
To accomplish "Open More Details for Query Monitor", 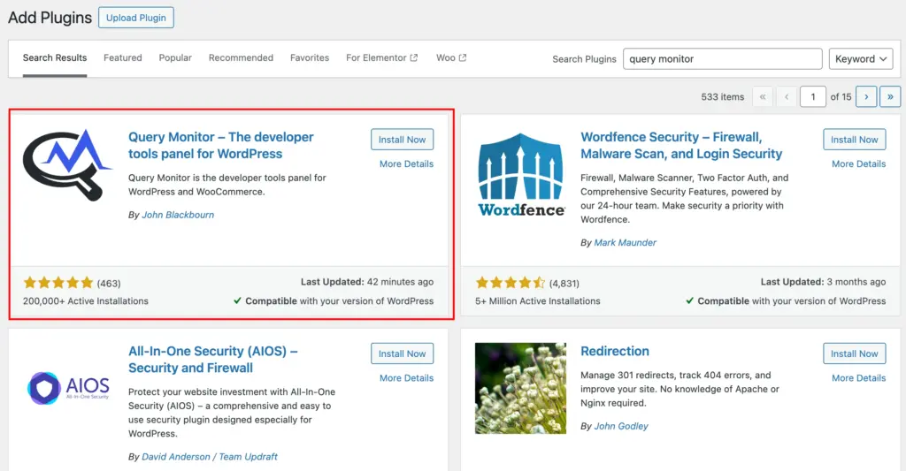I will click(x=406, y=164).
